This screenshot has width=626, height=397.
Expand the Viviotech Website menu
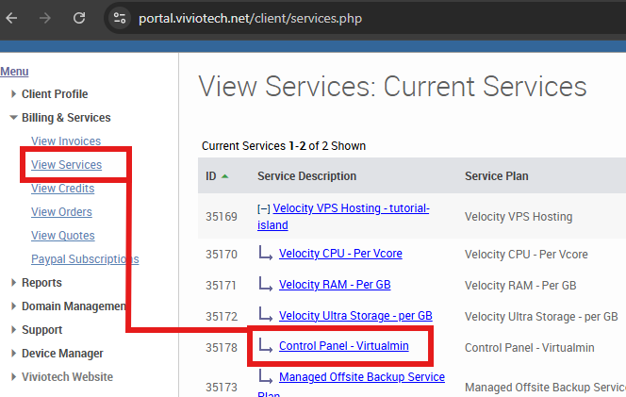tap(67, 377)
